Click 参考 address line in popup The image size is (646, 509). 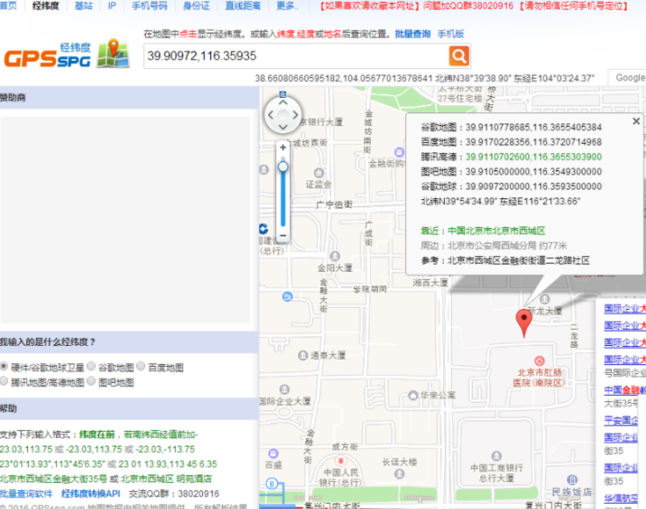[x=505, y=260]
